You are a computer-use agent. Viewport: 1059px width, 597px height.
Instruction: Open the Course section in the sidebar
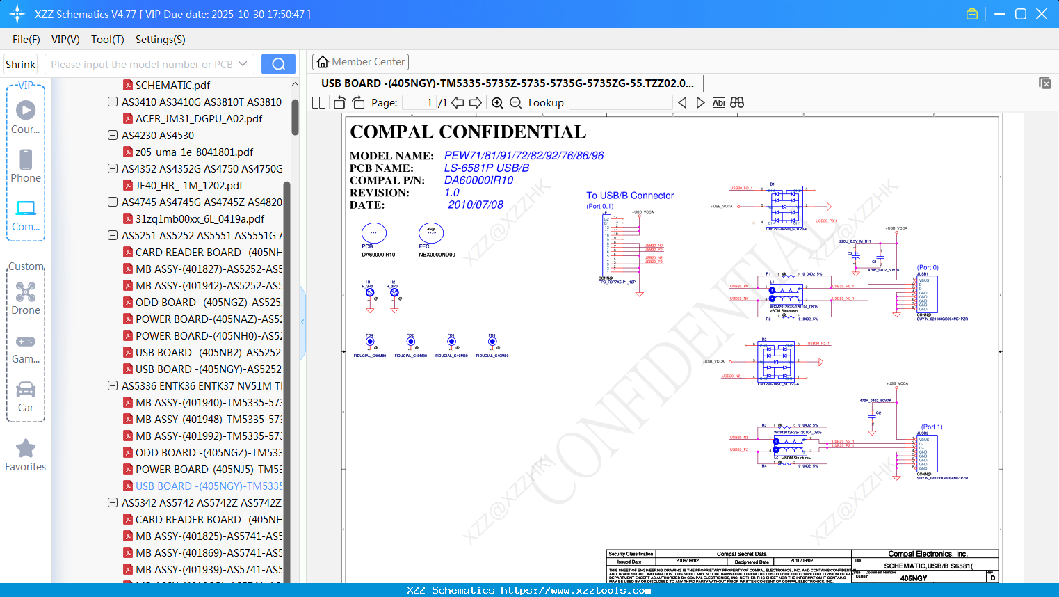point(26,117)
